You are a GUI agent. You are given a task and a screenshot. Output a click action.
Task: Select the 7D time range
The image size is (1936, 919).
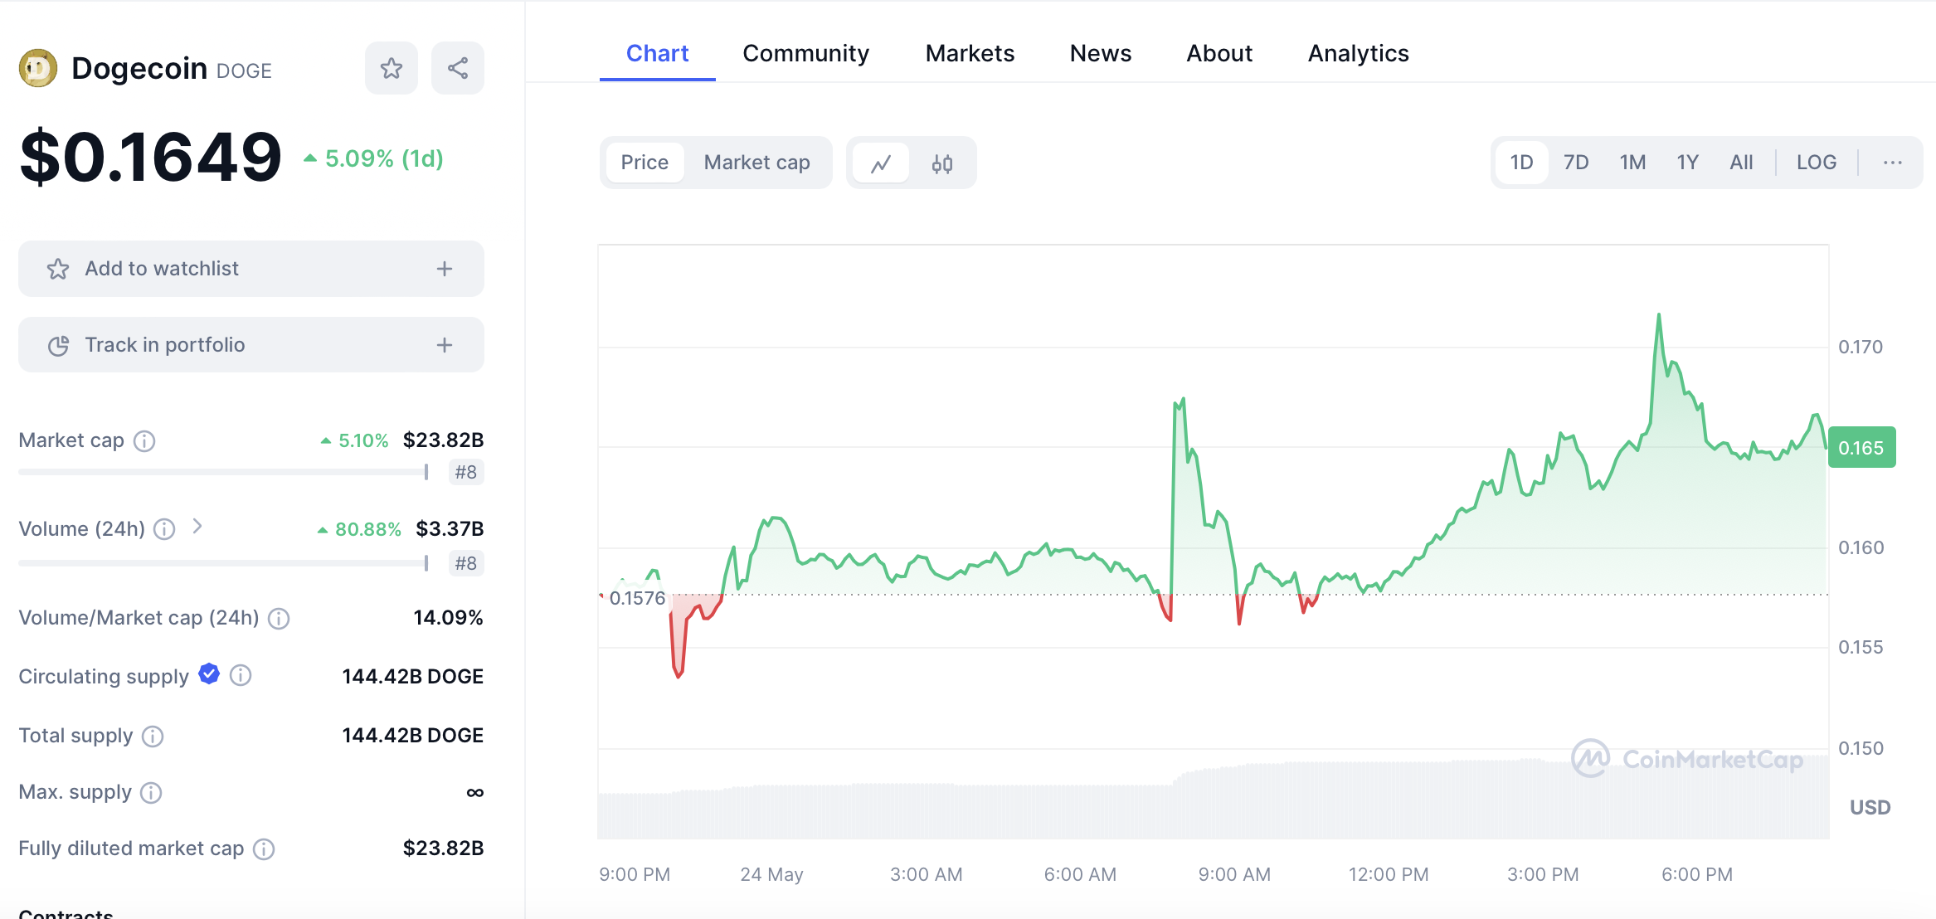point(1575,163)
